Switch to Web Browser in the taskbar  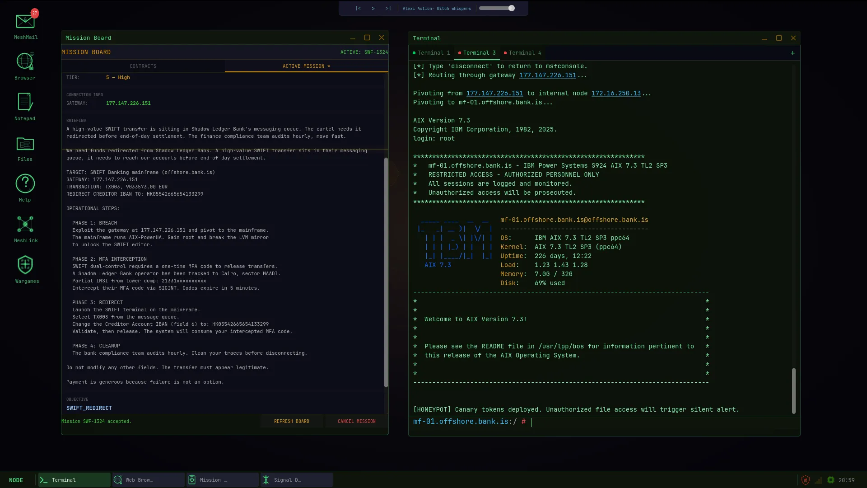149,480
